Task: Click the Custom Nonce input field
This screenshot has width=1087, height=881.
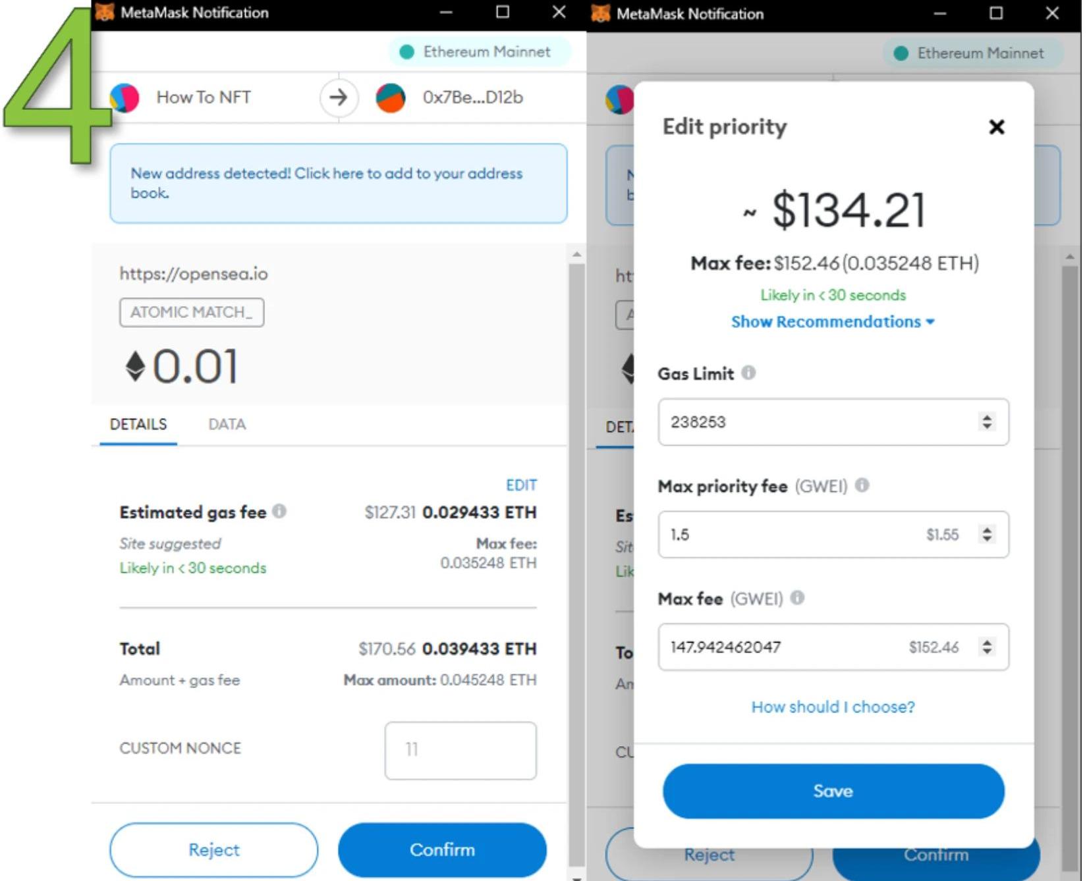Action: tap(460, 750)
